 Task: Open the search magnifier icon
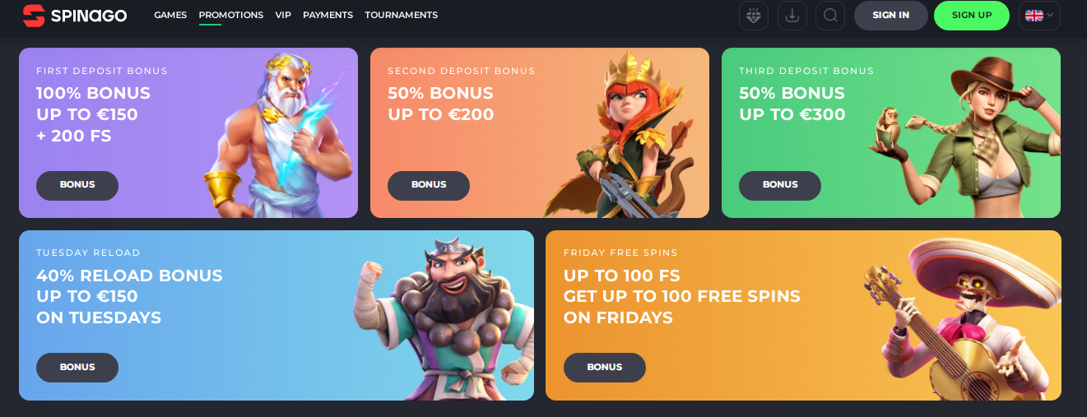coord(830,16)
